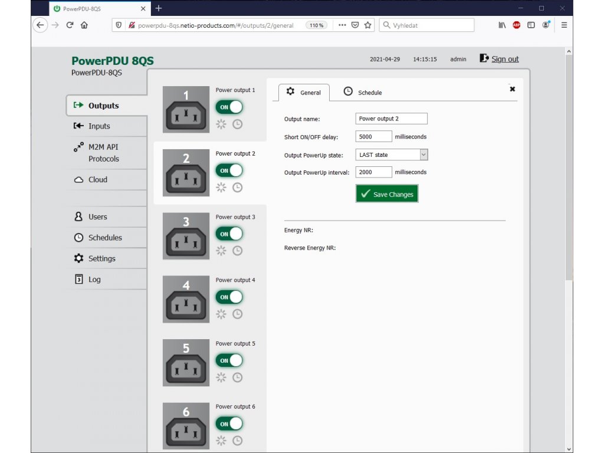Toggle Power output 2 switch off
The width and height of the screenshot is (604, 453).
[x=229, y=170]
